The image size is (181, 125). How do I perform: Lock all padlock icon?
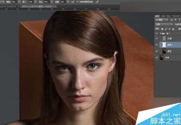click(173, 29)
